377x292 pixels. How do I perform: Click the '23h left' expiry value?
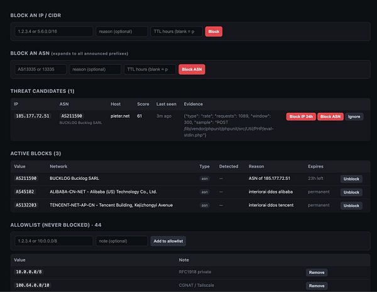(315, 179)
